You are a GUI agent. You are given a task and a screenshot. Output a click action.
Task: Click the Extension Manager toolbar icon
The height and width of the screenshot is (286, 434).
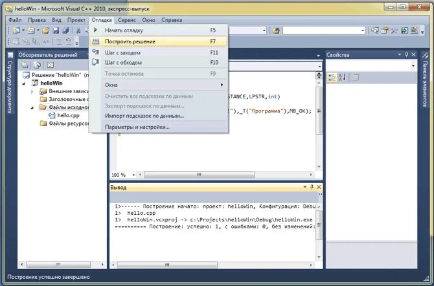[x=414, y=30]
